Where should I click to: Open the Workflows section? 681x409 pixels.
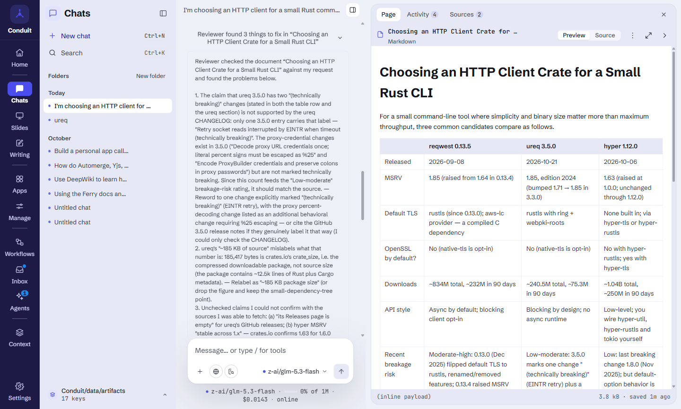(x=19, y=247)
